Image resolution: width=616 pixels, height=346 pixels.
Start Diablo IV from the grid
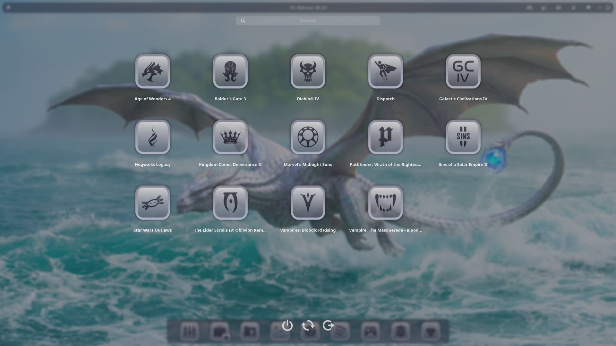(x=308, y=71)
